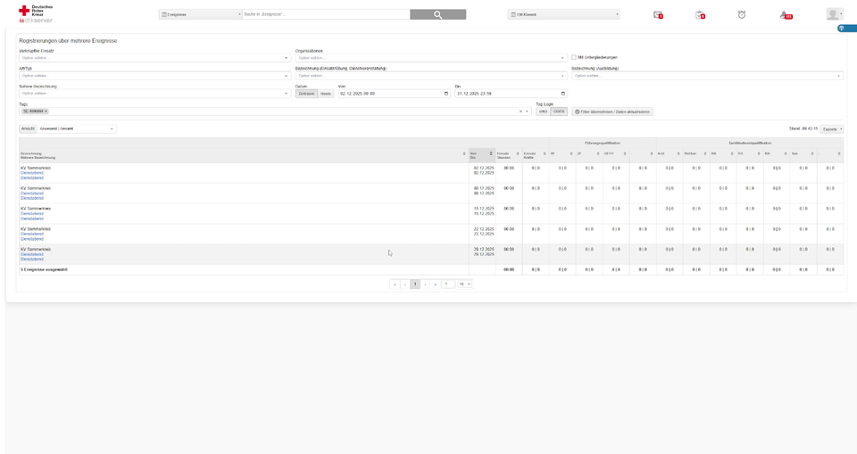857x454 pixels.
Task: Open calendar picker in the Bis date field
Action: click(562, 94)
